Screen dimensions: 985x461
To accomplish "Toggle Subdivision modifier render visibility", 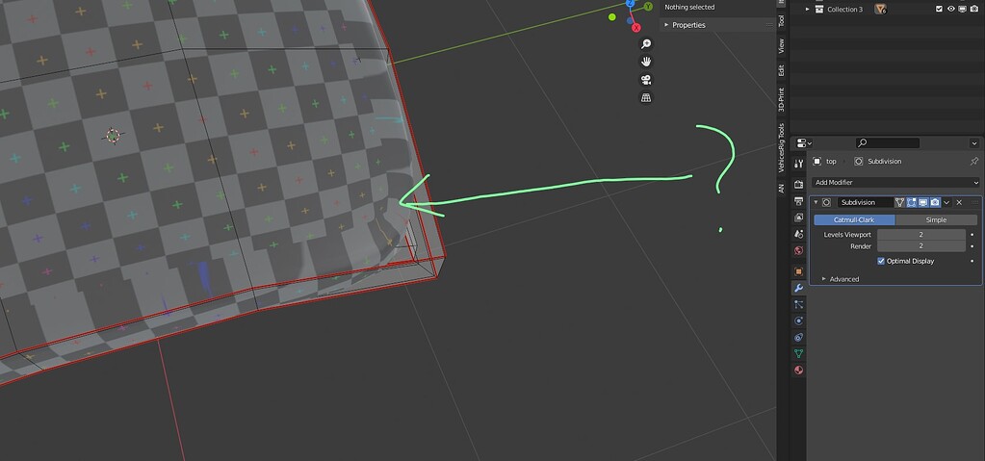I will 935,202.
